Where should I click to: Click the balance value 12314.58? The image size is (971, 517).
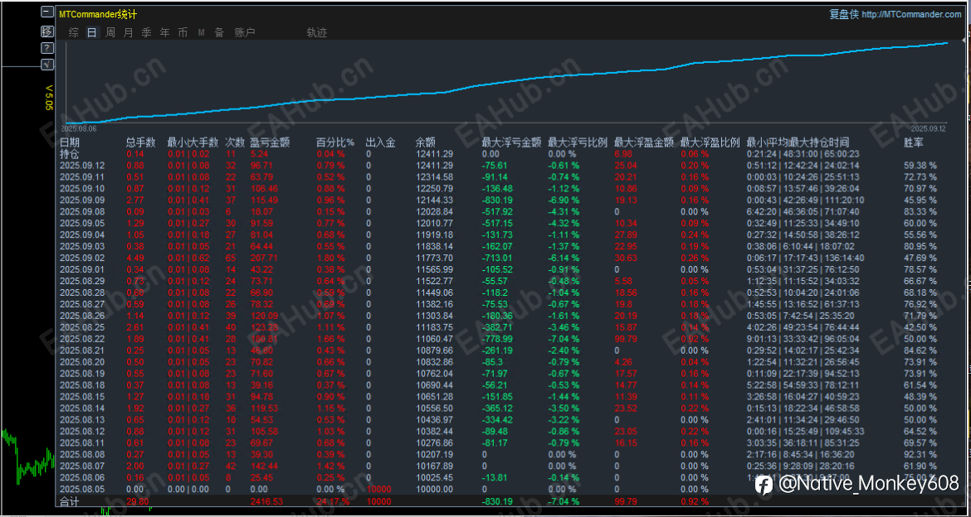[434, 176]
